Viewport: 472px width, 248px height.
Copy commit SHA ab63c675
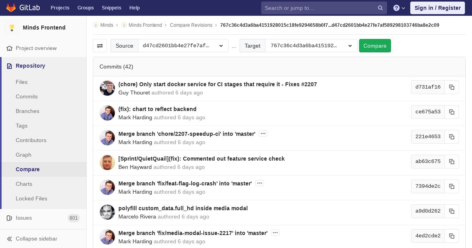coord(452,161)
